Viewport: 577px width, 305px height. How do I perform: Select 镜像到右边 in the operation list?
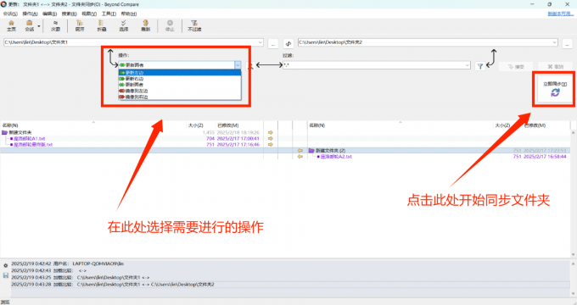[180, 97]
